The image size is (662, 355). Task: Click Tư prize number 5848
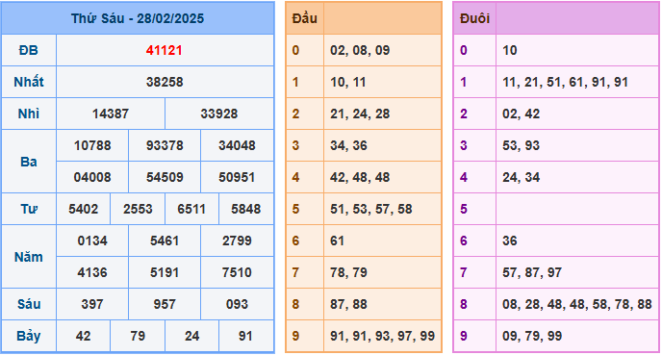[x=246, y=209]
